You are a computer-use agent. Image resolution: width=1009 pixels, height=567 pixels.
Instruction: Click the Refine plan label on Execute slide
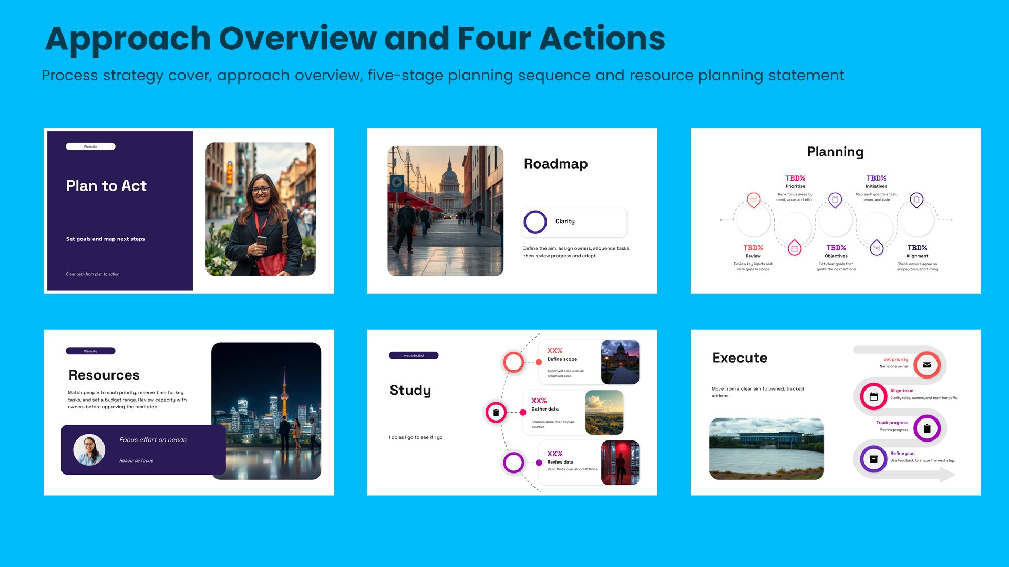pyautogui.click(x=902, y=454)
